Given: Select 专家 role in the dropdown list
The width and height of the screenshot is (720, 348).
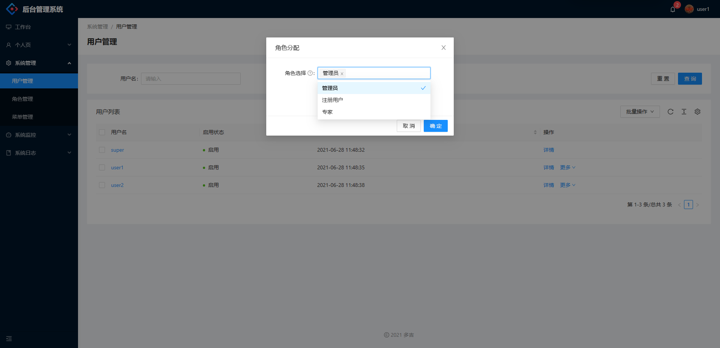Looking at the screenshot, I should pyautogui.click(x=327, y=112).
